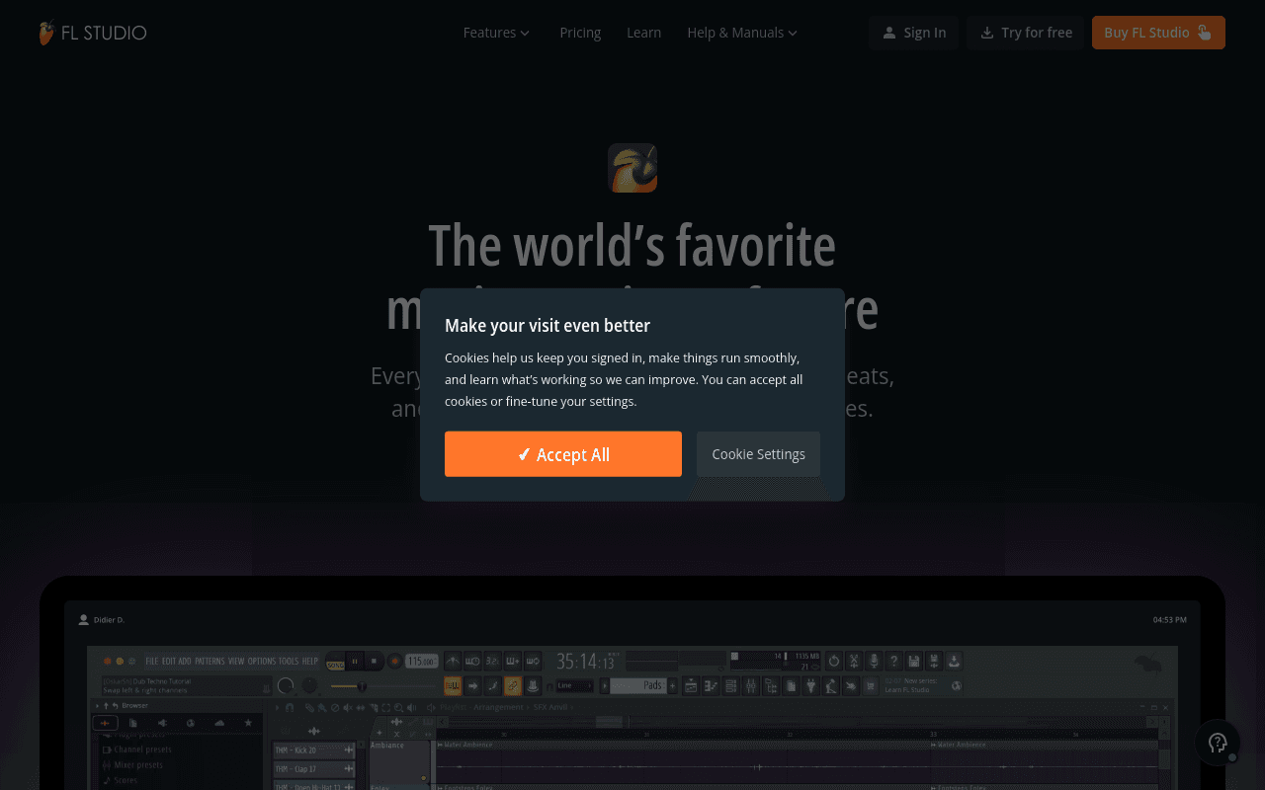The width and height of the screenshot is (1265, 790).
Task: Open Cookie Settings
Action: (x=758, y=454)
